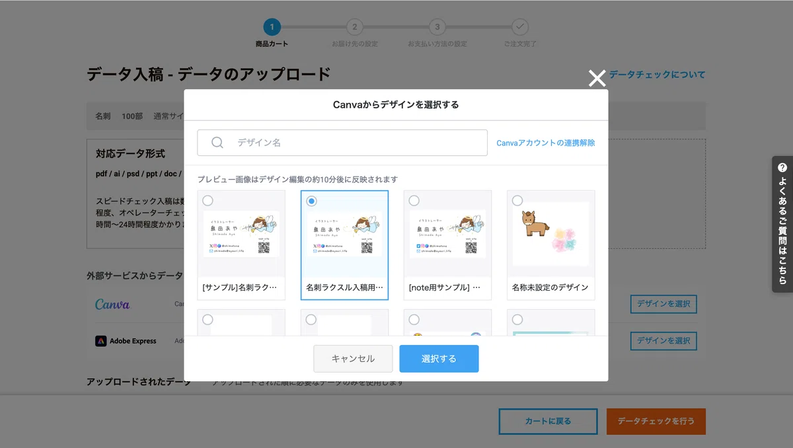Viewport: 793px width, 448px height.
Task: Select radio for [サンプル]名刺ラク… design
Action: tap(208, 201)
